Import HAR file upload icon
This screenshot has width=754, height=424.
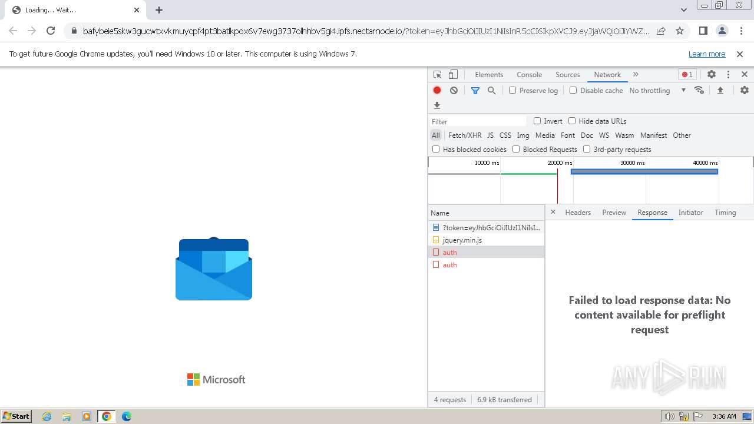(720, 90)
